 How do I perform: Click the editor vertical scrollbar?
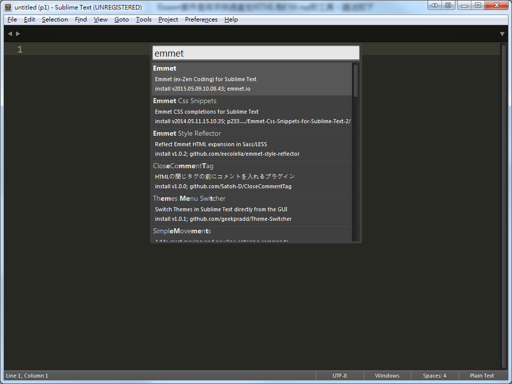[x=504, y=206]
